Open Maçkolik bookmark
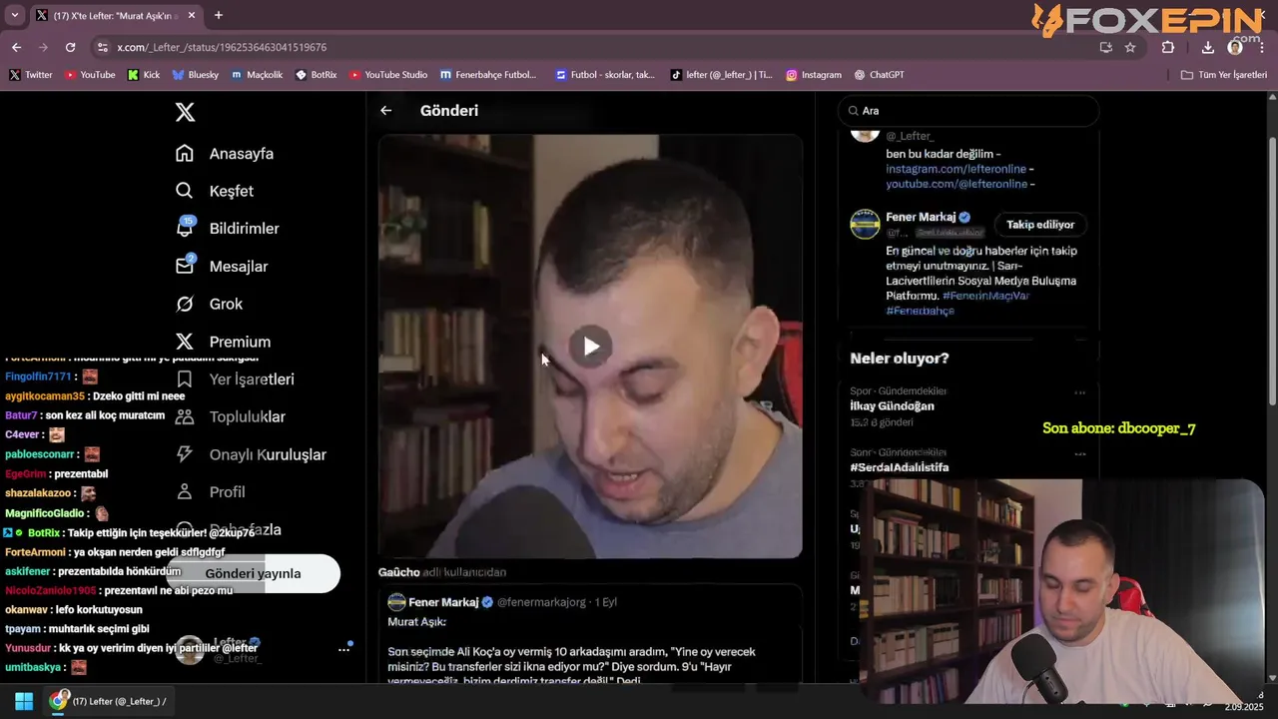The width and height of the screenshot is (1278, 719). [257, 75]
